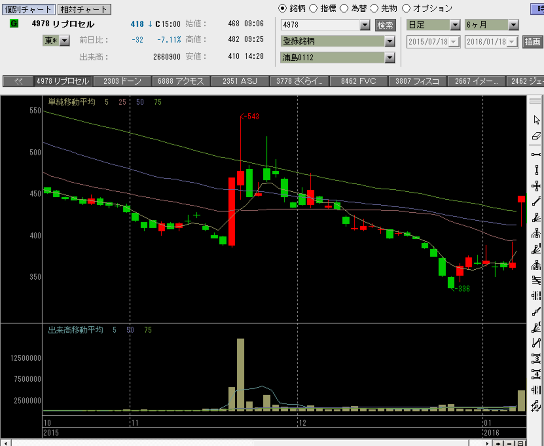Click the first pitchfork arc tool
544x446 pixels.
tap(536, 233)
